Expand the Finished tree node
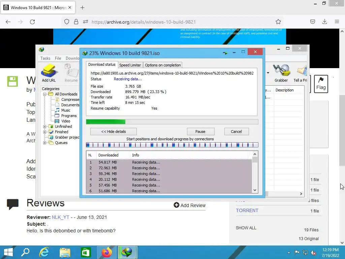 click(45, 132)
